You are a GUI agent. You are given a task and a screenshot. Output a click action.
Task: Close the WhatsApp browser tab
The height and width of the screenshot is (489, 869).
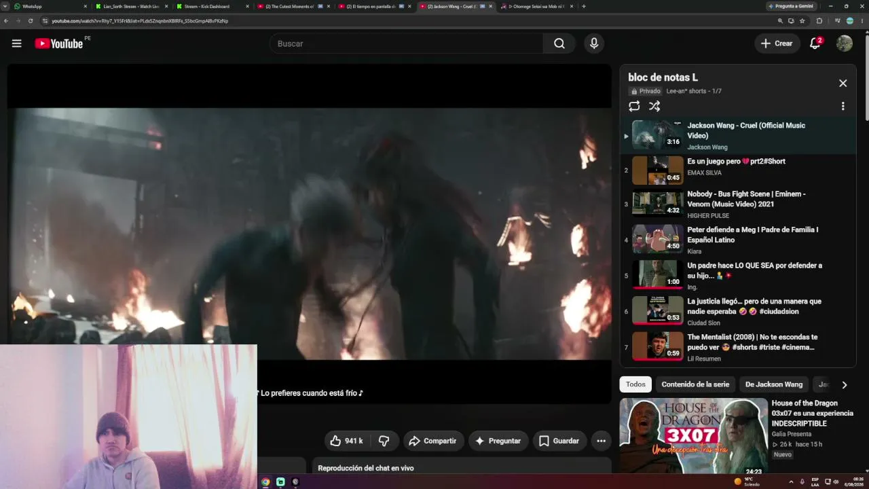[86, 6]
